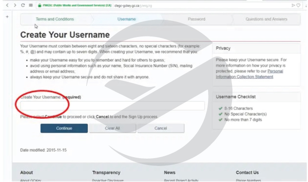
Task: Click the Transparency footer heading
Action: tap(106, 173)
